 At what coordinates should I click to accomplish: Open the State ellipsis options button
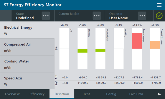click(x=46, y=16)
